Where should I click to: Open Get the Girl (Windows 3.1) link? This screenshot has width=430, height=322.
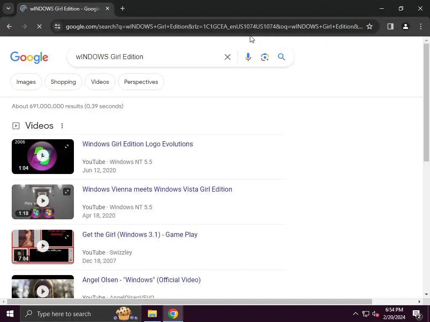pyautogui.click(x=140, y=235)
